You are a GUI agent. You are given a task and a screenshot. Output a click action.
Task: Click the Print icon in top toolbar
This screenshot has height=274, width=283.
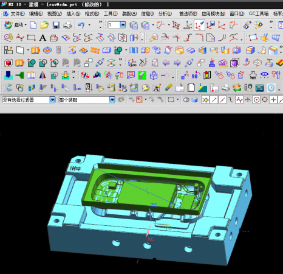tap(67, 25)
